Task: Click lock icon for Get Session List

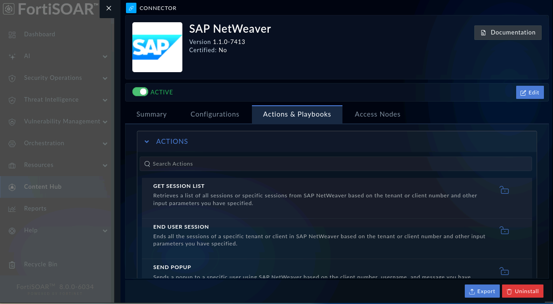Action: pyautogui.click(x=504, y=190)
